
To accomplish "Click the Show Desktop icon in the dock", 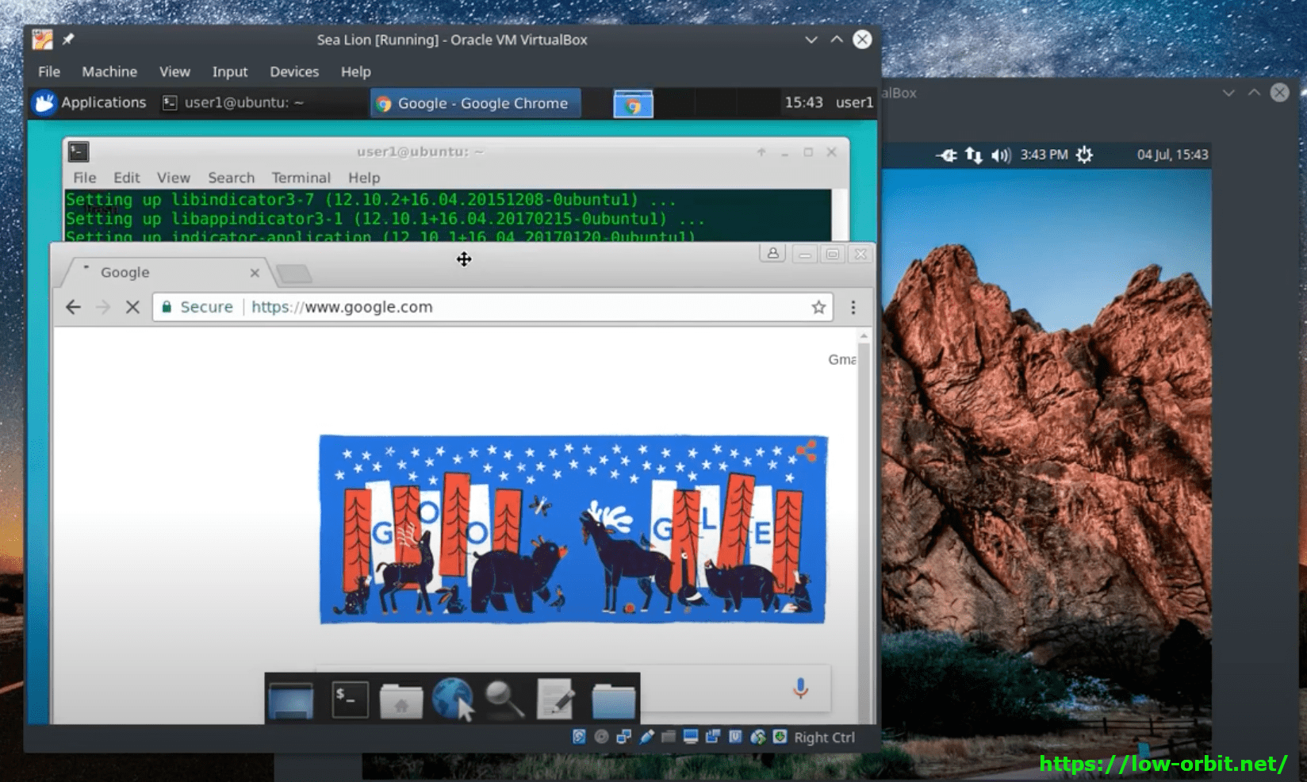I will (291, 700).
